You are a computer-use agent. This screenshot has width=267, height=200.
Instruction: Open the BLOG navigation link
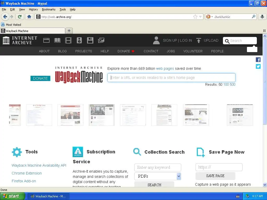[x=62, y=51]
